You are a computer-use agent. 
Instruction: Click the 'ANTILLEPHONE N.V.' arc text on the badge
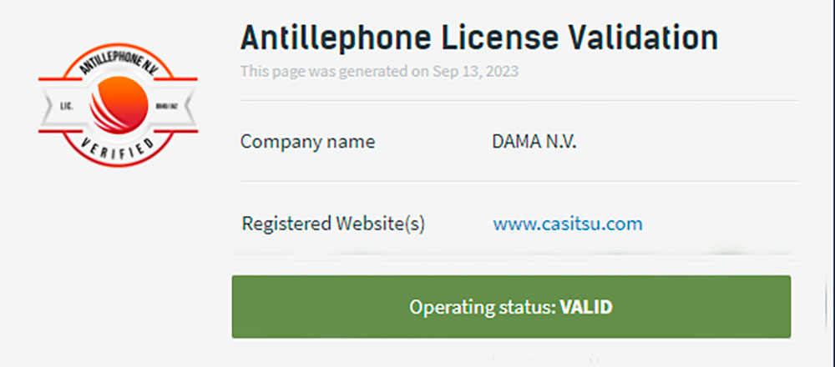118,63
